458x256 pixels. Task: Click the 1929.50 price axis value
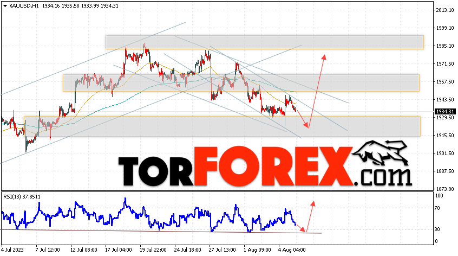point(445,118)
